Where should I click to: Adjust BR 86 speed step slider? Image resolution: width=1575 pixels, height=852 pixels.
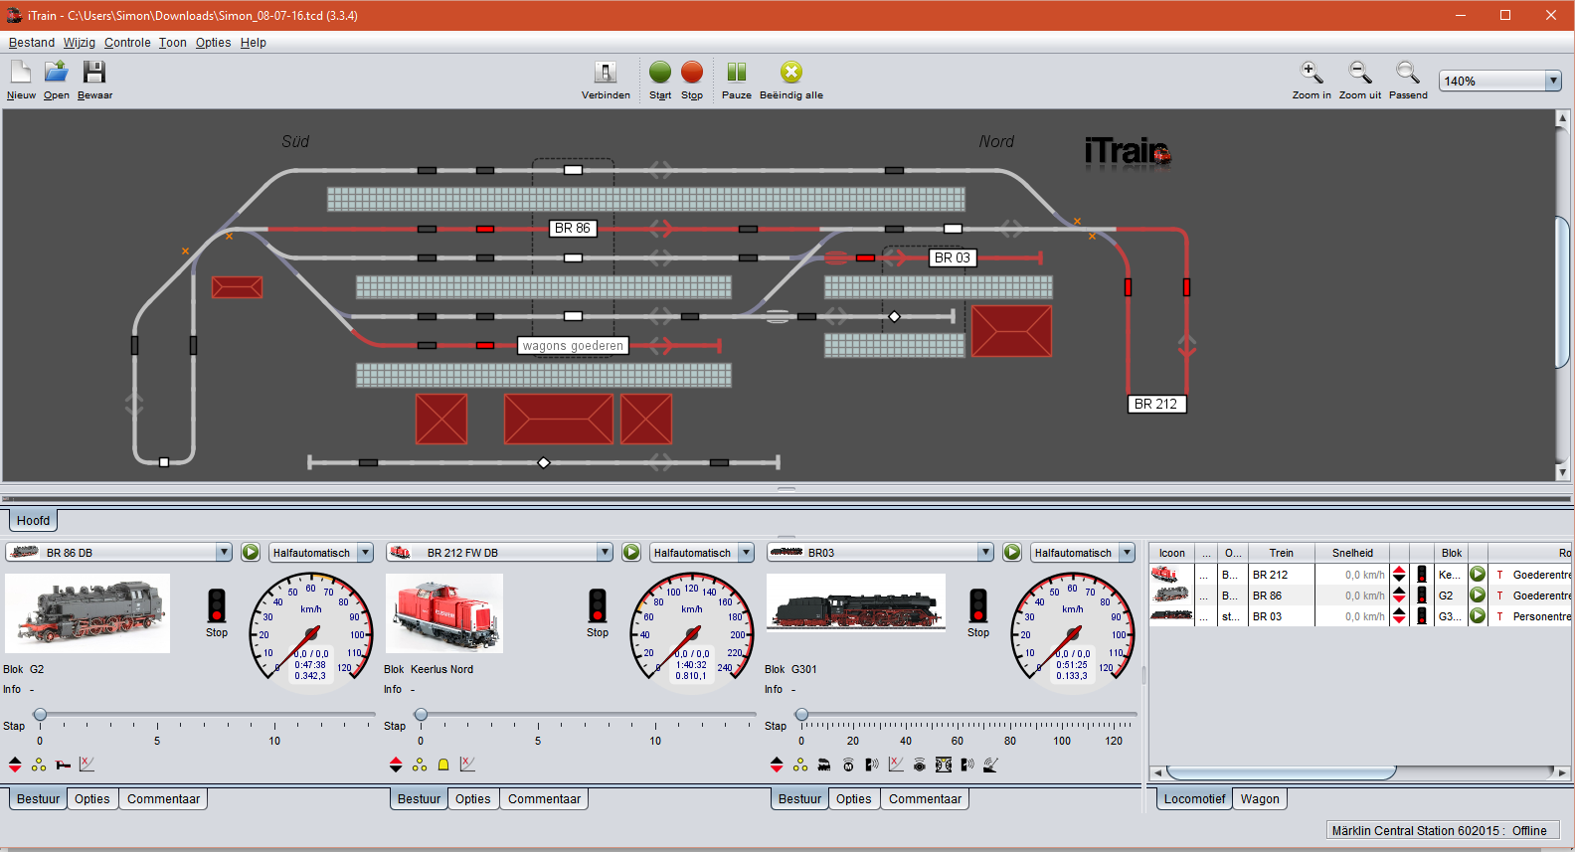point(40,715)
